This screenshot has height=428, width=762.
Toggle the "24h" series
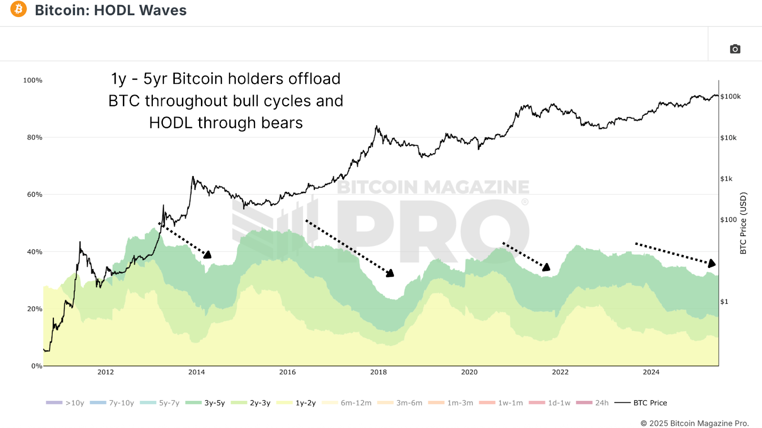[x=596, y=402]
